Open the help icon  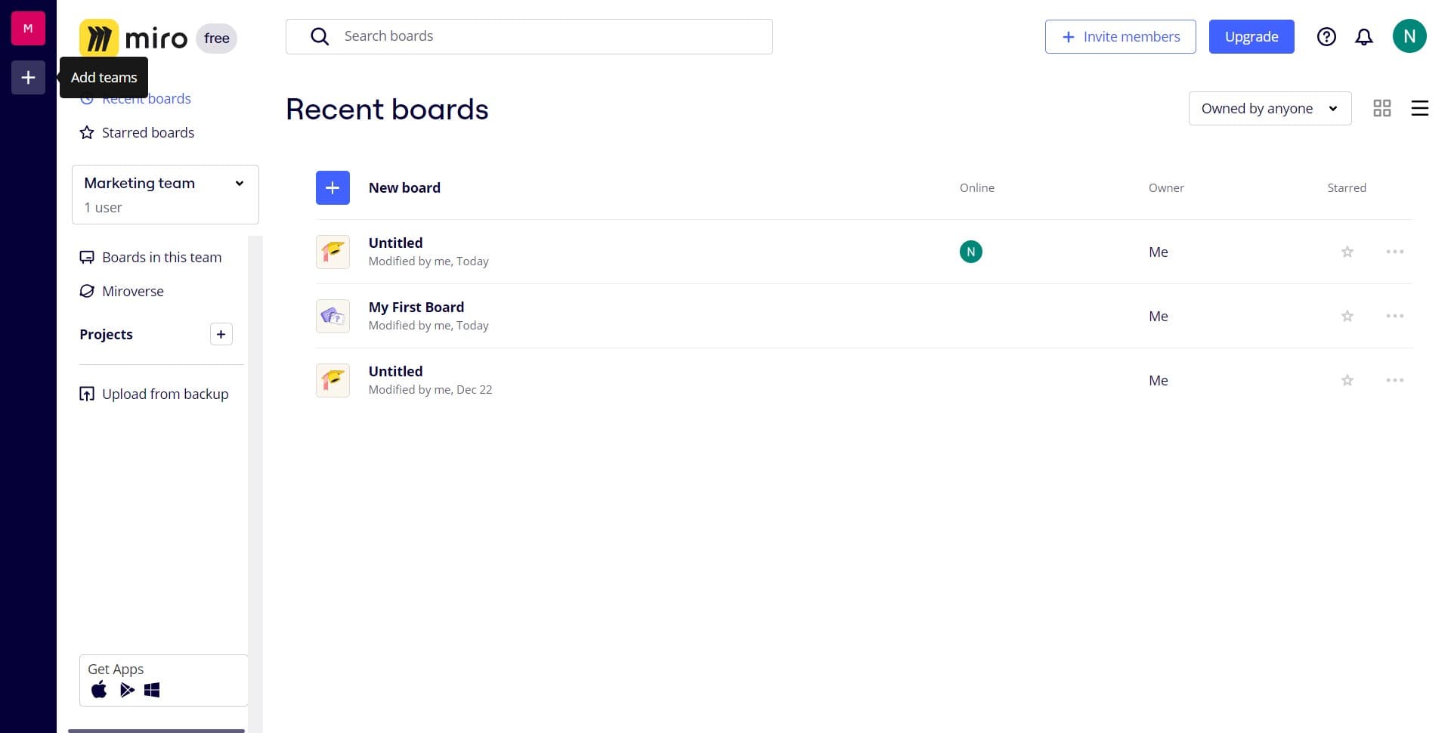(1326, 36)
